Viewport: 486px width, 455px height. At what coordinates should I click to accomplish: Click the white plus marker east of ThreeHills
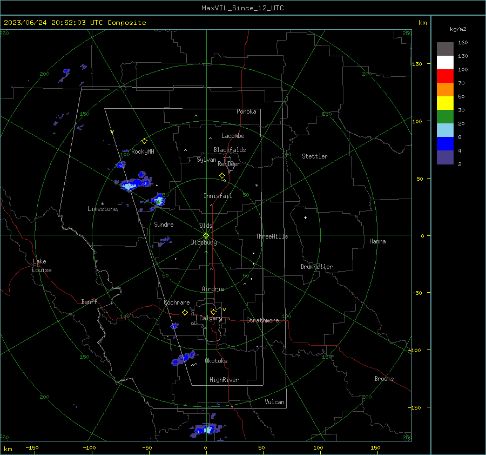point(305,217)
